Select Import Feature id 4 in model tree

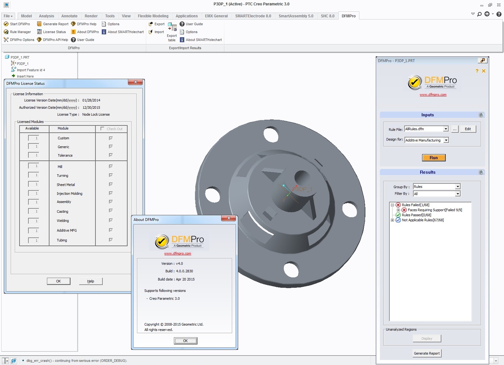[x=31, y=70]
